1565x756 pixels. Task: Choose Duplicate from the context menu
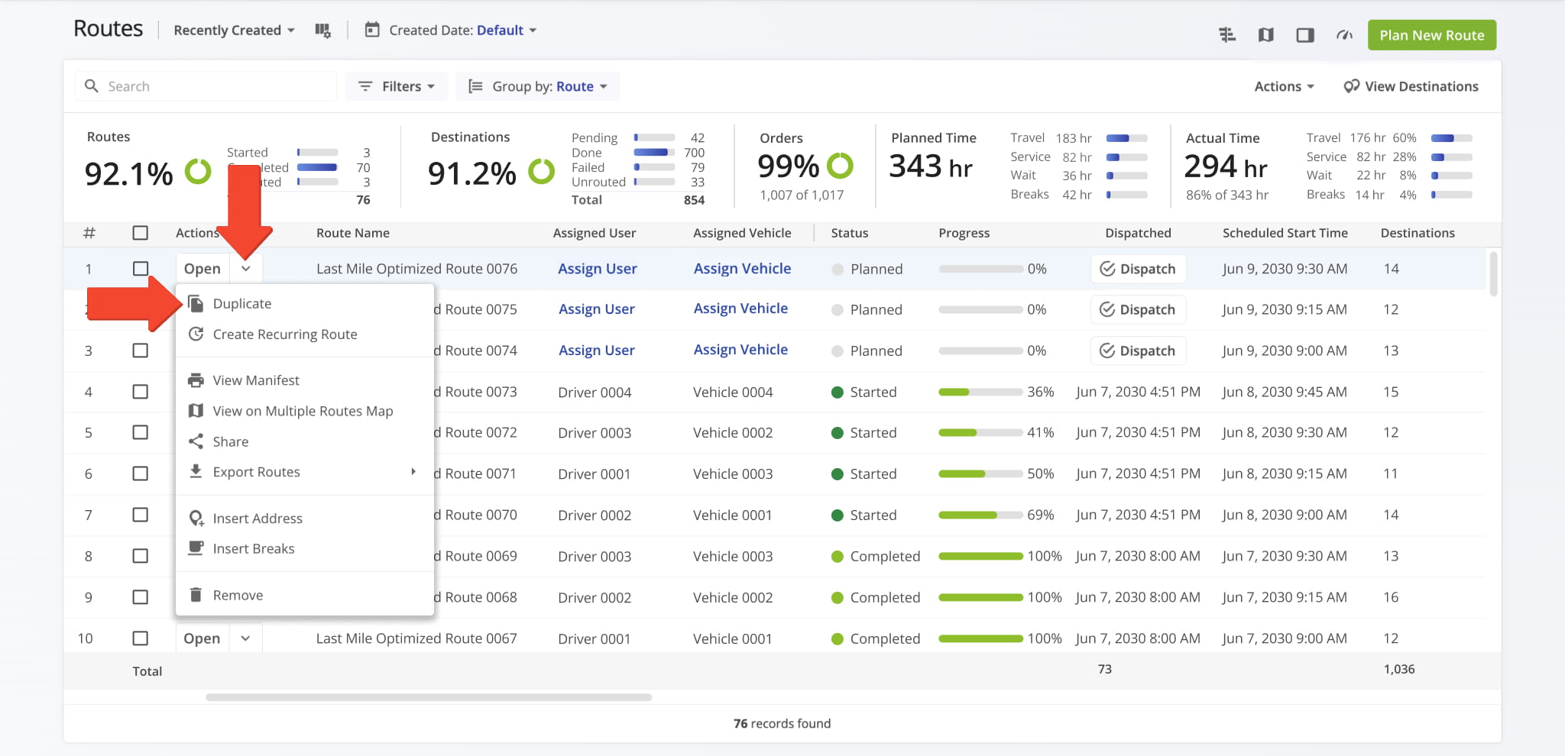pyautogui.click(x=242, y=304)
